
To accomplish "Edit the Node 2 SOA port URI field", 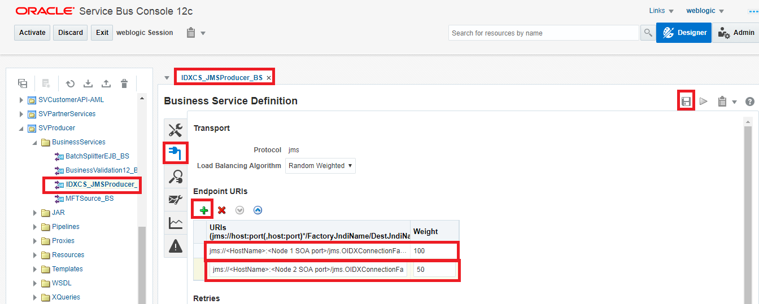I will [308, 270].
